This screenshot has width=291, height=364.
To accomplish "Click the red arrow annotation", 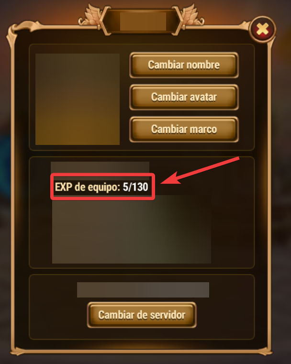I will pyautogui.click(x=200, y=171).
